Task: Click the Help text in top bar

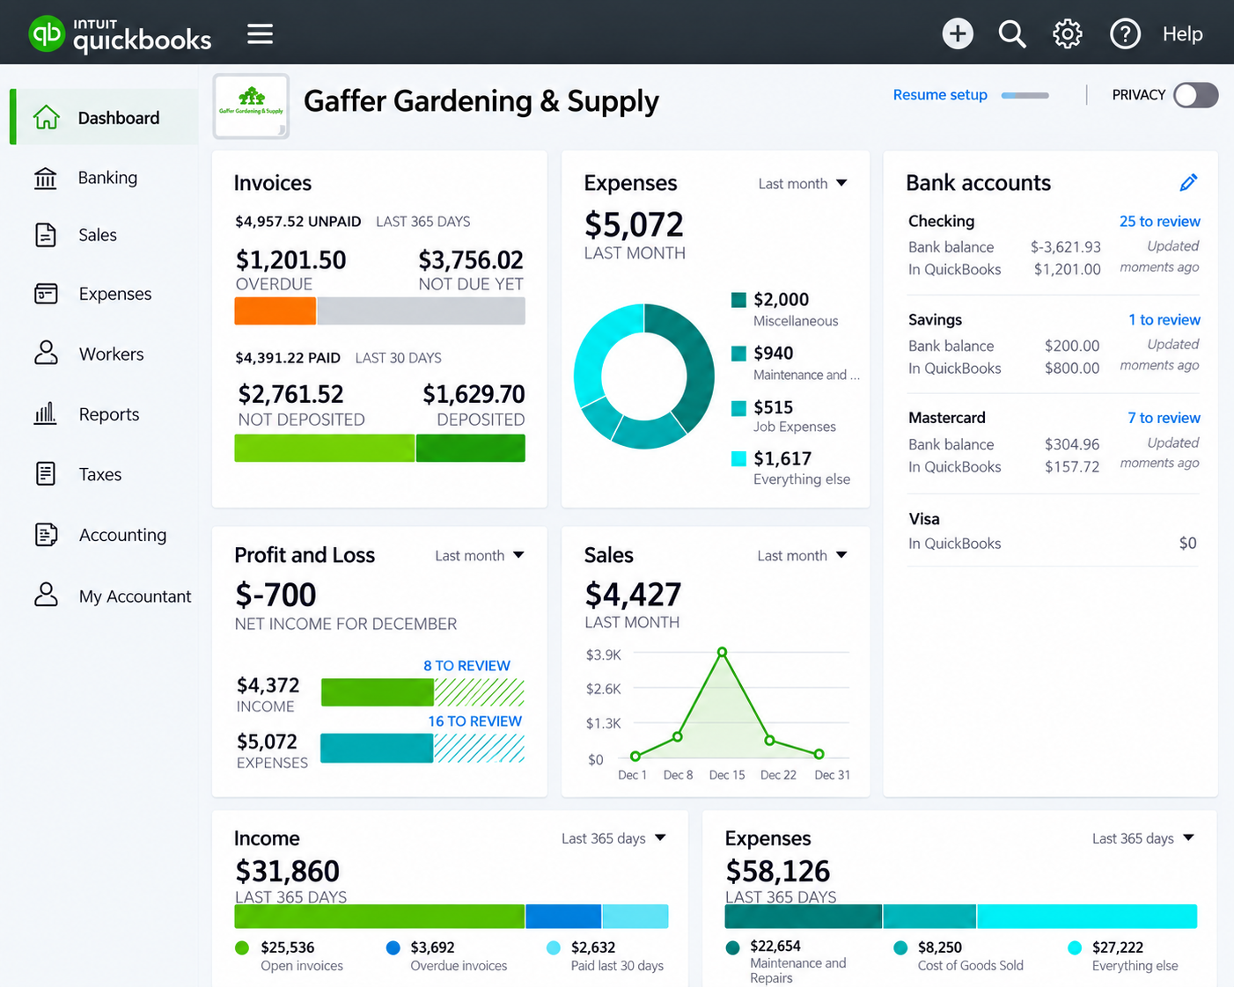Action: point(1182,34)
